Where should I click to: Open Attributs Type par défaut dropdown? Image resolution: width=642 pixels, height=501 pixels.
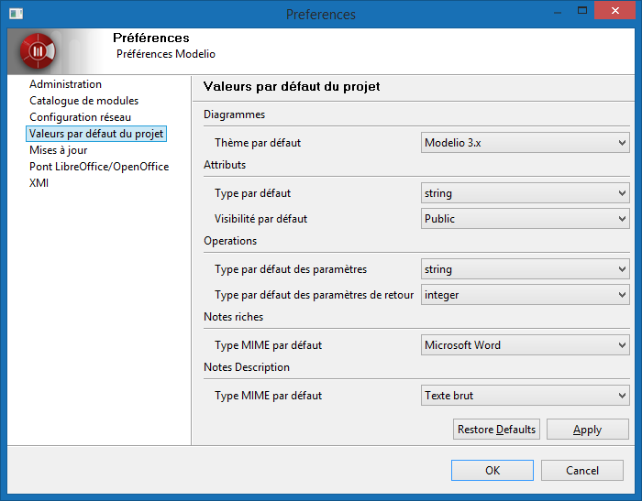(x=525, y=193)
